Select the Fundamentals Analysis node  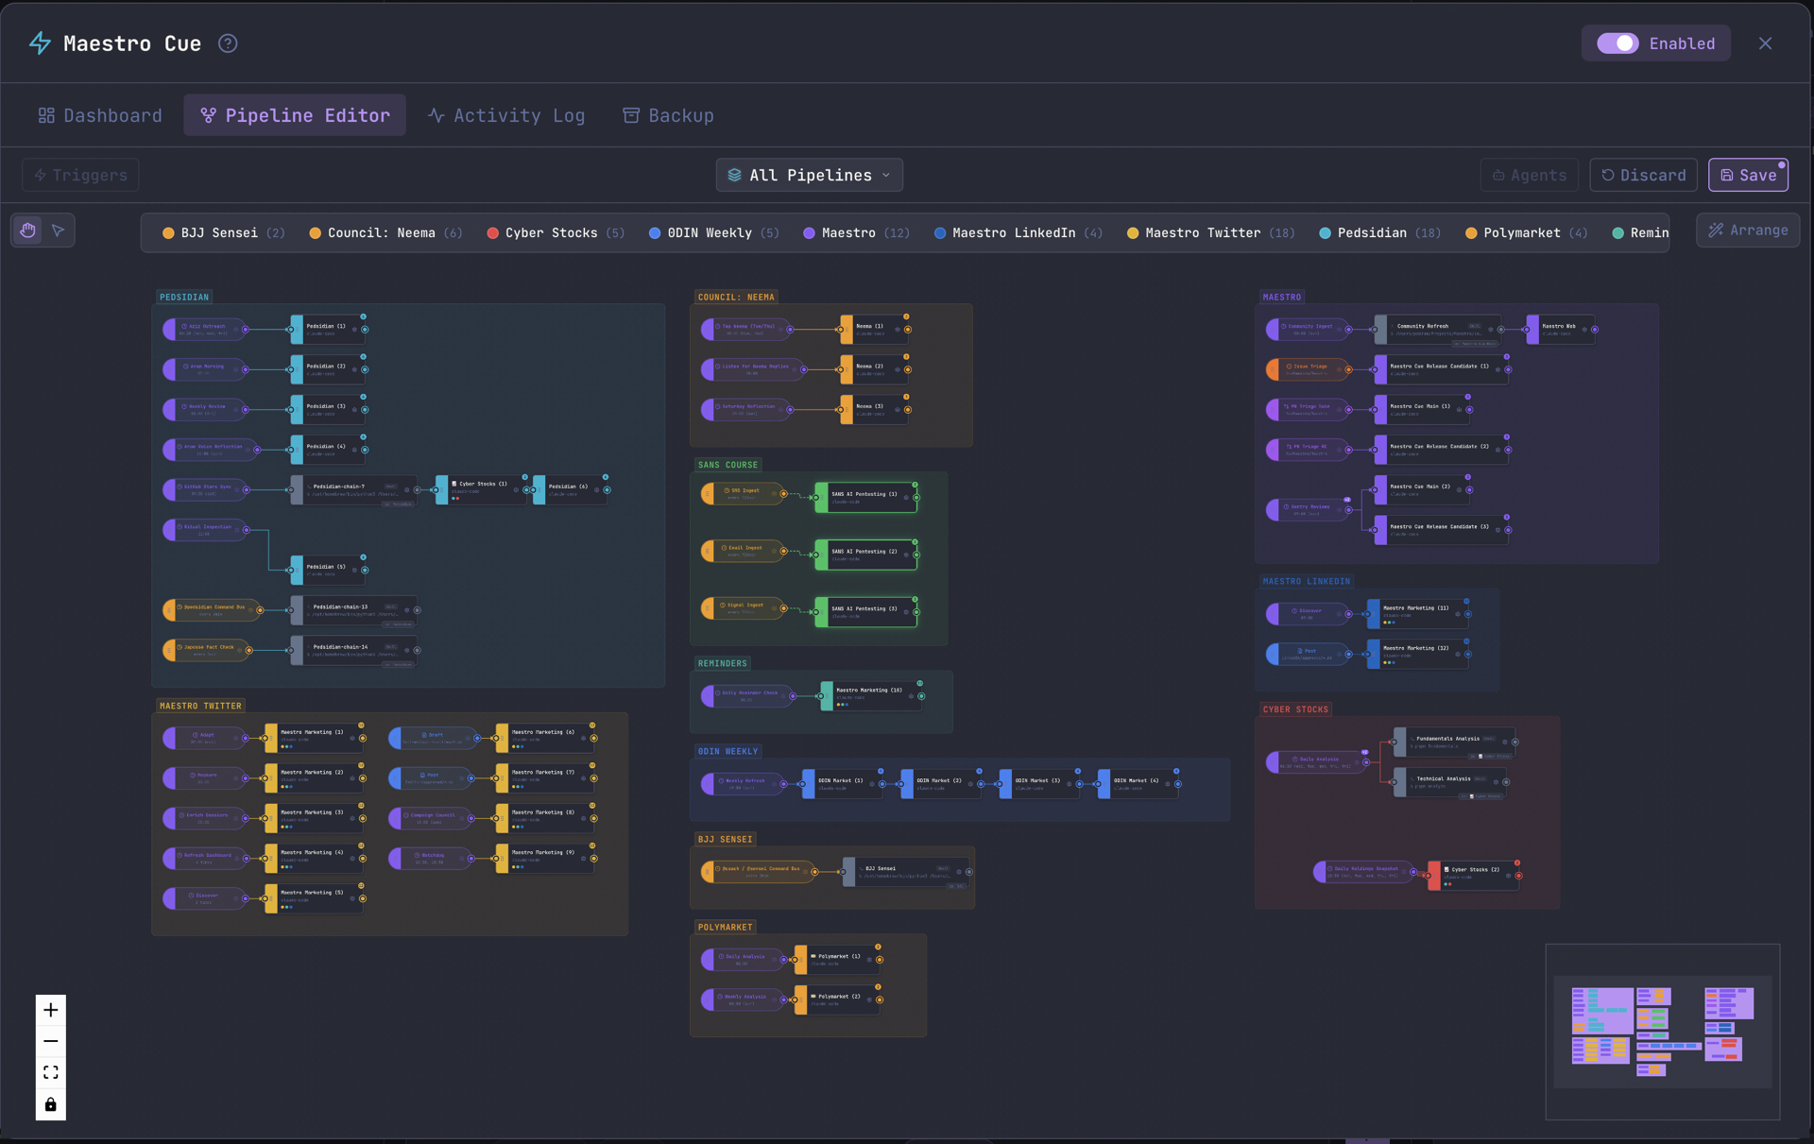click(1455, 742)
